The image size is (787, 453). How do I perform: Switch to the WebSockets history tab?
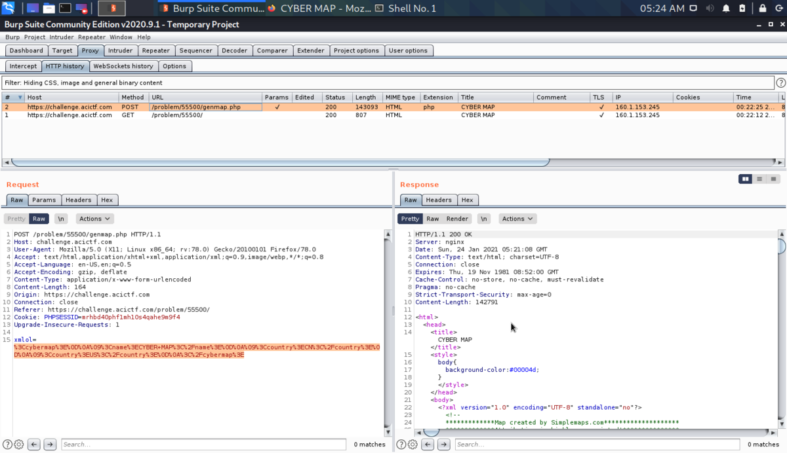point(124,65)
